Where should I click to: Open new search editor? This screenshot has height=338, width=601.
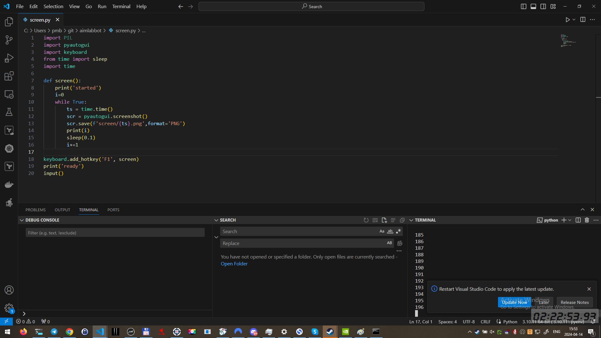pos(384,220)
